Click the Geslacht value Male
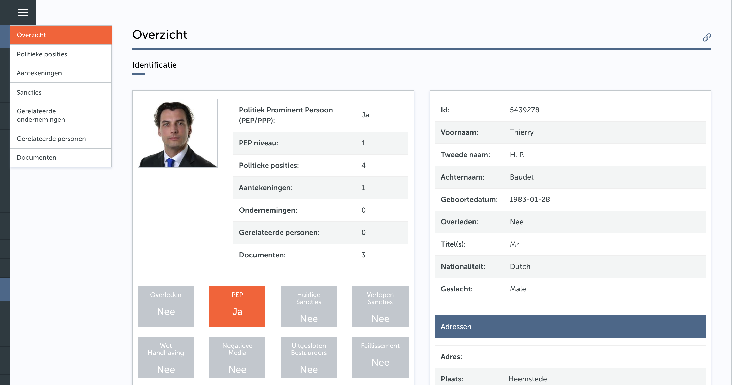This screenshot has height=385, width=732. coord(518,289)
